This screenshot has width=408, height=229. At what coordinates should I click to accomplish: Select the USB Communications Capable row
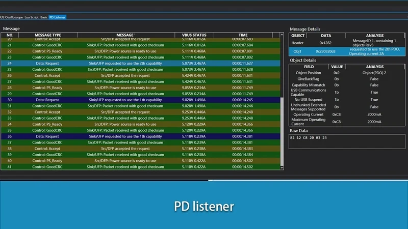347,93
